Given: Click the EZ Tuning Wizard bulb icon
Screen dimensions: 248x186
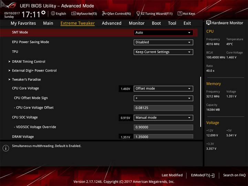Looking at the screenshot, I should [x=138, y=13].
